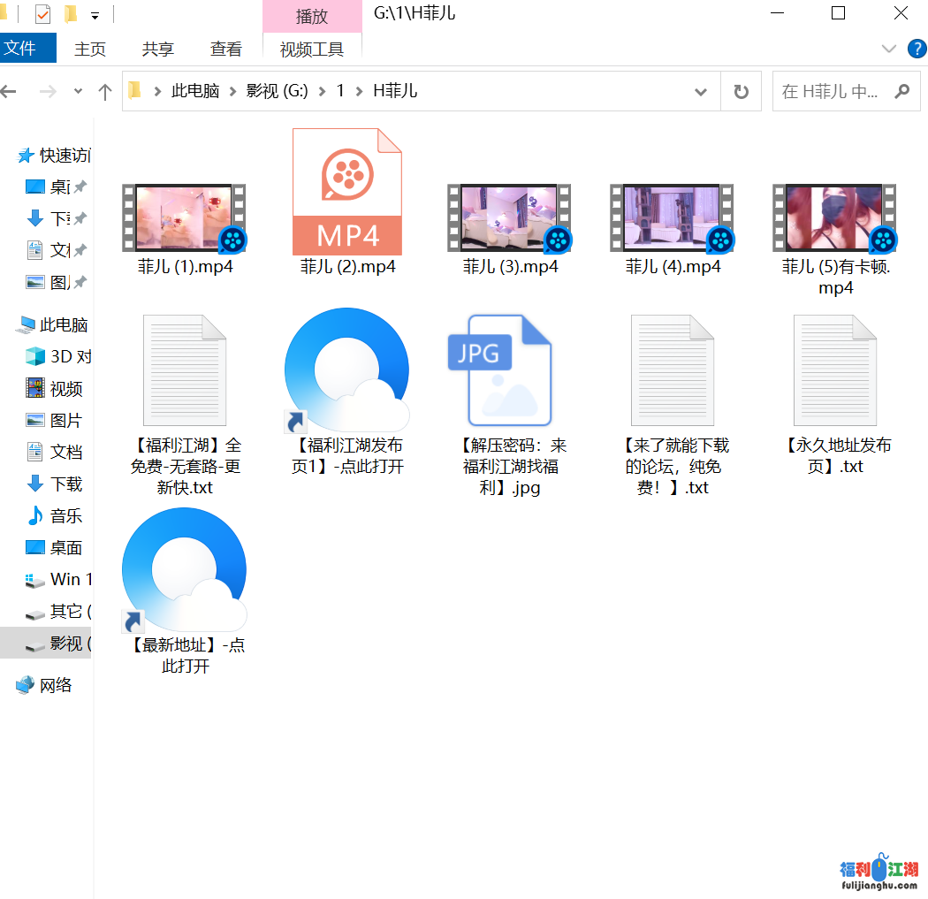Open the 查看 ribbon tab

pos(225,50)
